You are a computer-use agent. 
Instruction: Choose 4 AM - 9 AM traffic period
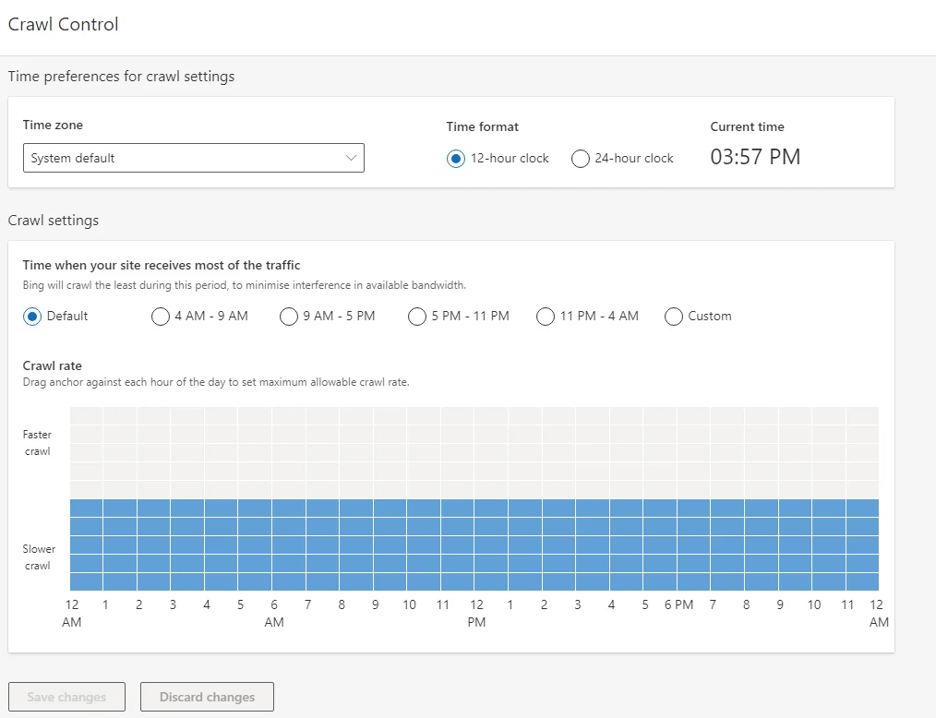(x=161, y=317)
